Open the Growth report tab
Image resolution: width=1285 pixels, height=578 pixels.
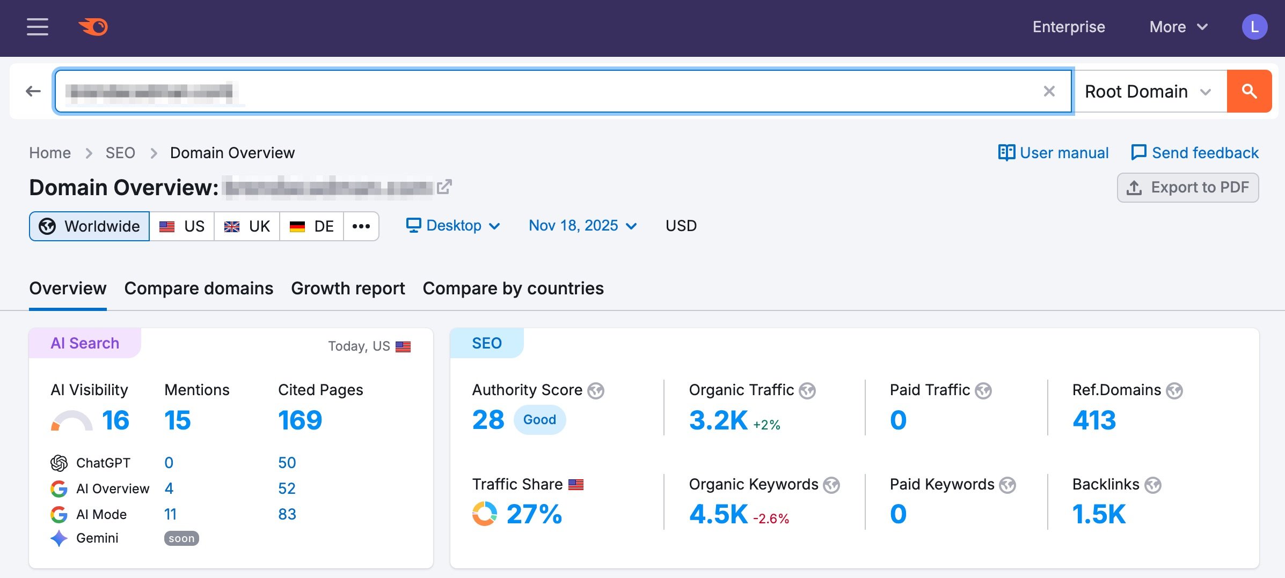tap(348, 288)
